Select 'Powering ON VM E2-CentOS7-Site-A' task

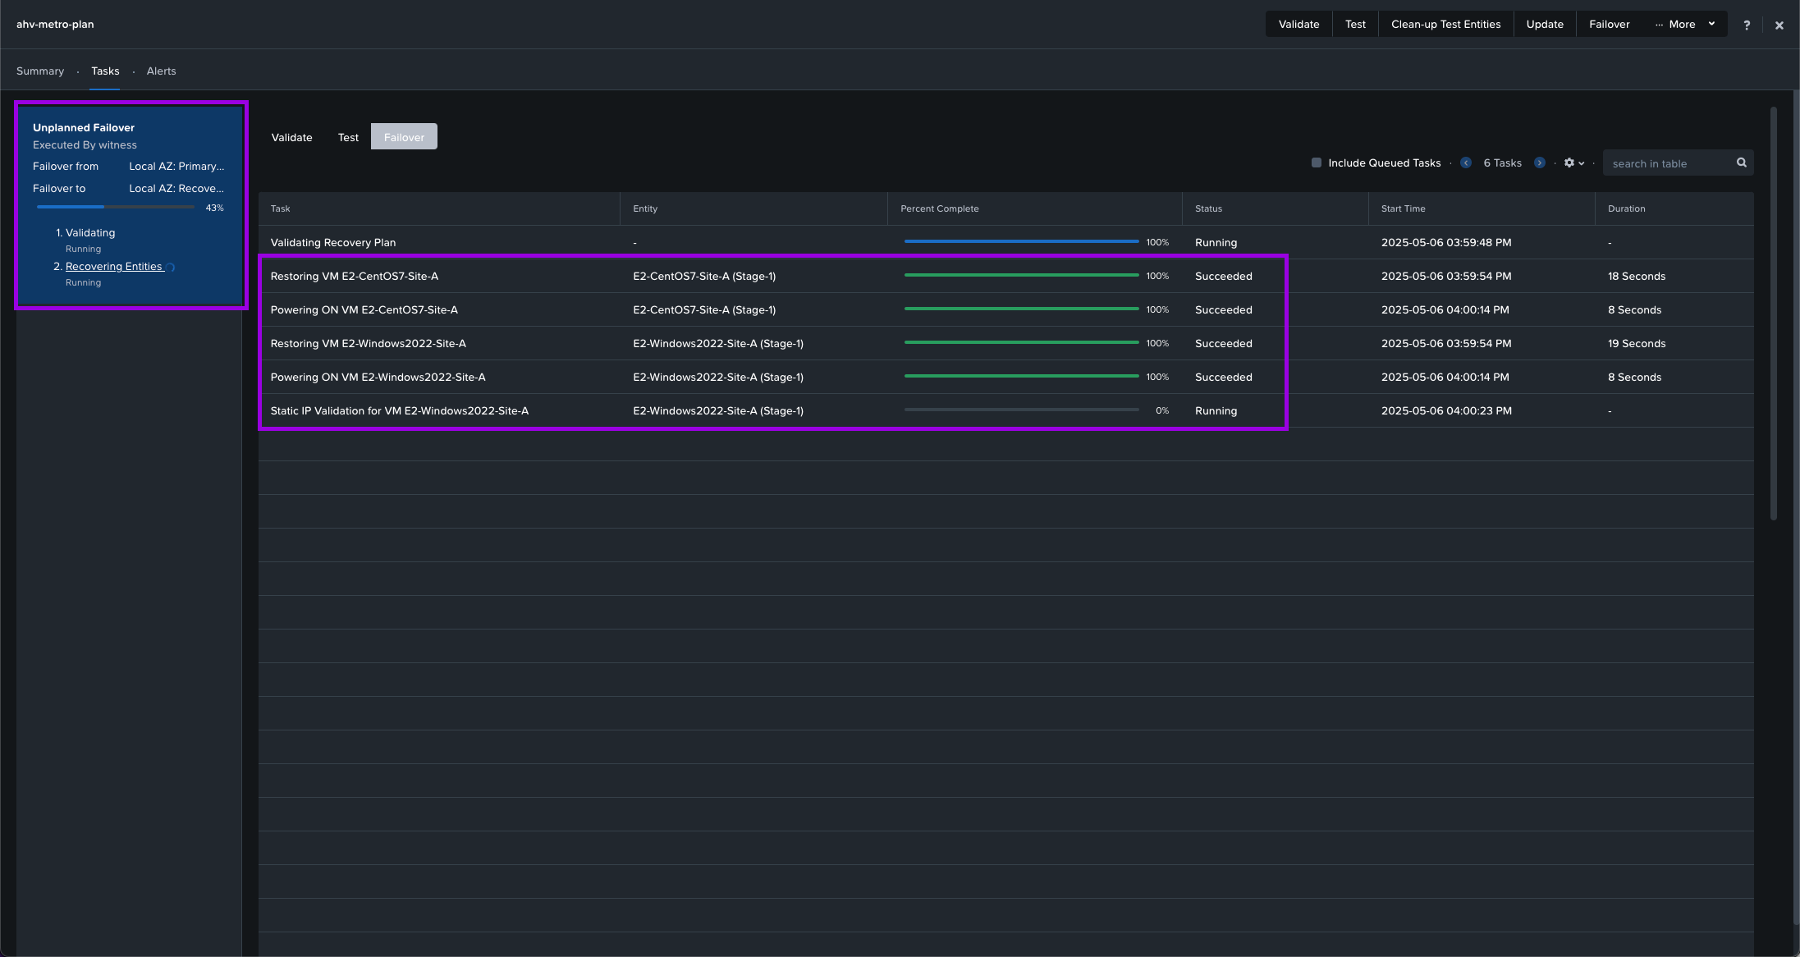pos(1006,309)
